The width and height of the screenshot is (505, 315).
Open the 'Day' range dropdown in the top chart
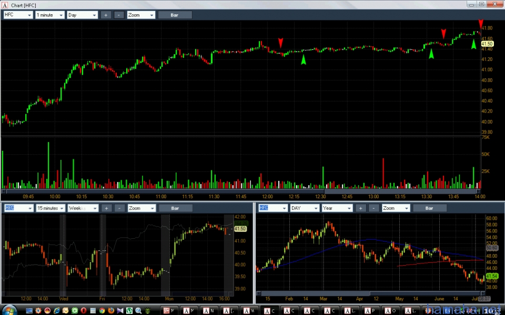82,15
